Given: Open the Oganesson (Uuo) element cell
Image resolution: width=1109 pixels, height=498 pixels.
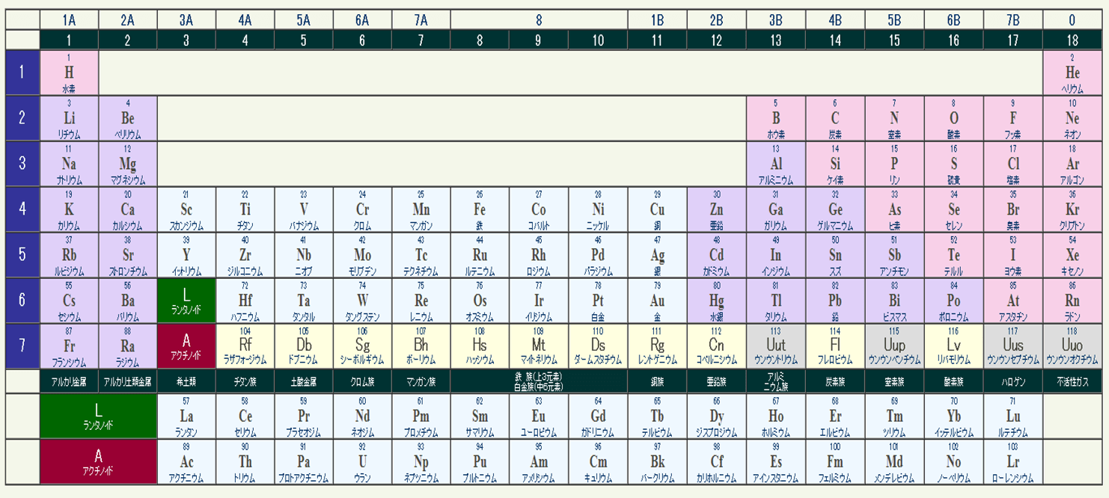Looking at the screenshot, I should click(x=1072, y=346).
